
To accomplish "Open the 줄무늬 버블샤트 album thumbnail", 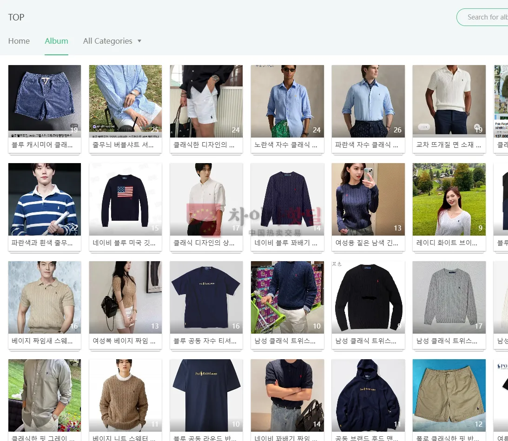I will (x=125, y=101).
